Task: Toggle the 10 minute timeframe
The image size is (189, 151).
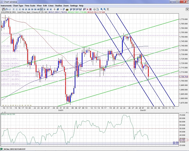Action: coord(23,9)
